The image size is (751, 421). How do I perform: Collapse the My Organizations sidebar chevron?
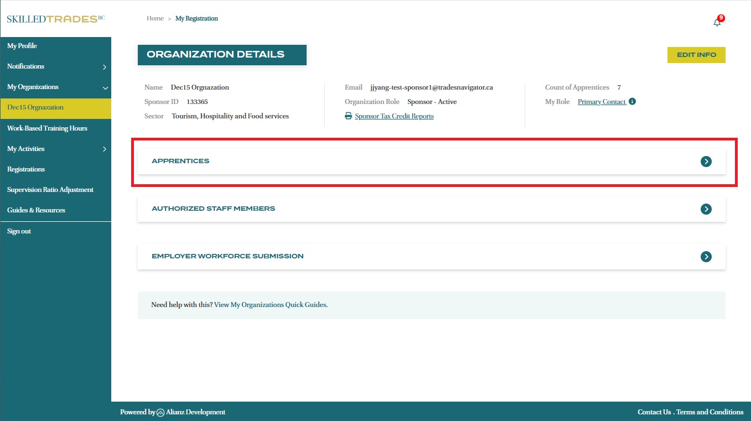[105, 87]
